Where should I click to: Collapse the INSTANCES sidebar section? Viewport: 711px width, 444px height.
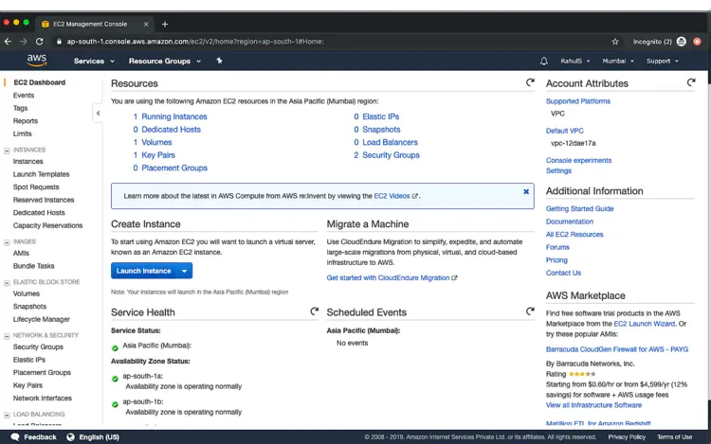point(7,151)
